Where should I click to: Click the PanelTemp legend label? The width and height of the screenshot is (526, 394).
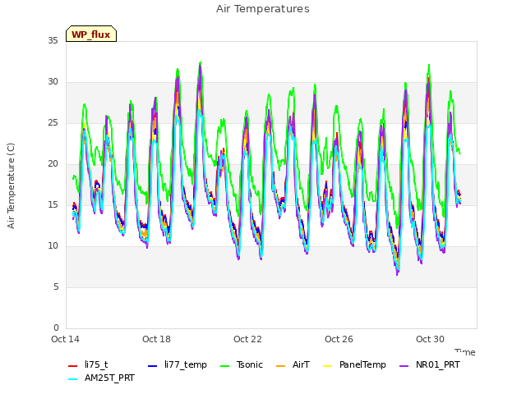pyautogui.click(x=362, y=364)
